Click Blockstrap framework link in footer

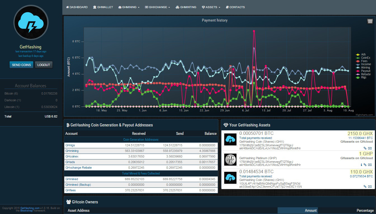coord(27,211)
